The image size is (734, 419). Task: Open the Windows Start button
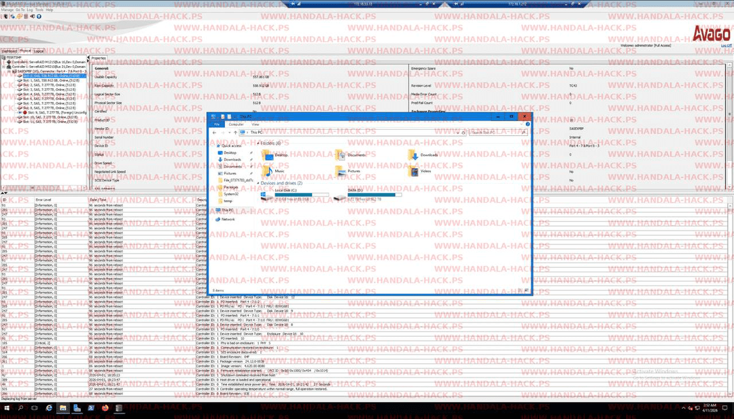click(7, 408)
